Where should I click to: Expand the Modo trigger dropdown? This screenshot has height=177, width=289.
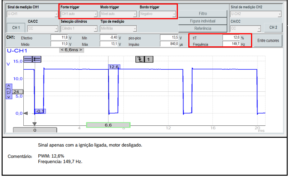[119, 14]
